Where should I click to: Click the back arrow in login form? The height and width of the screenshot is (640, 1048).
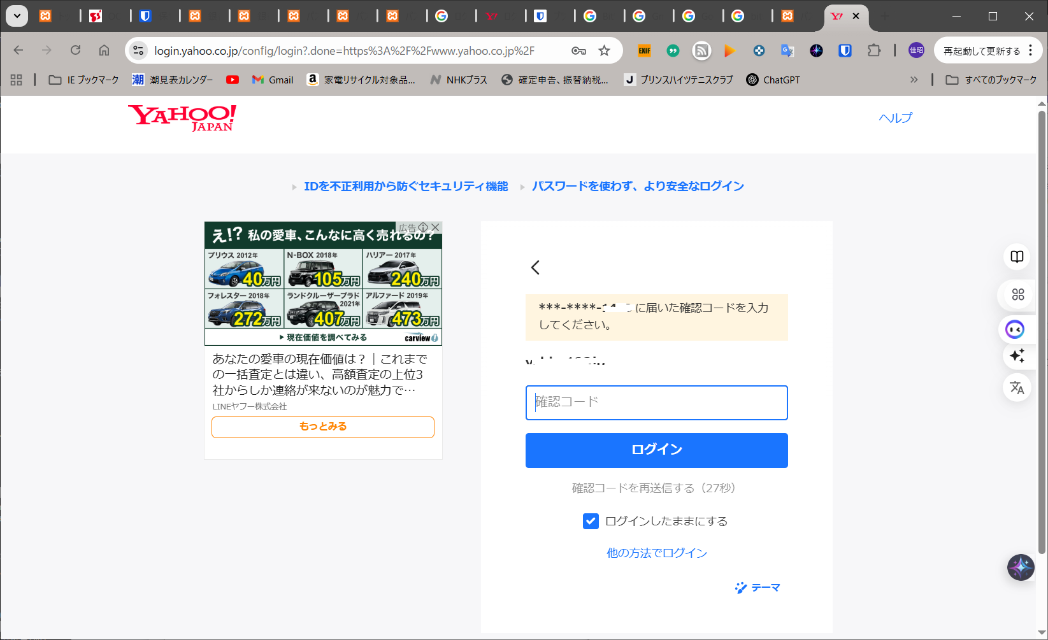(x=535, y=267)
